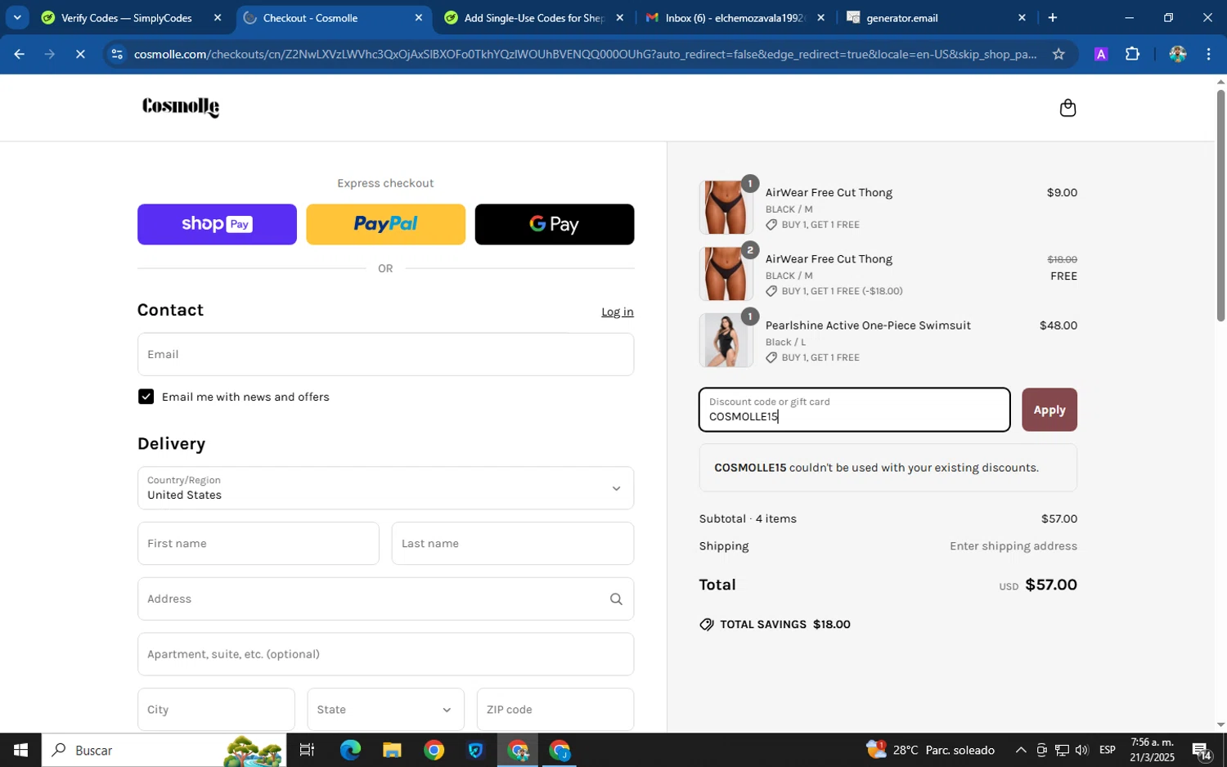Open the Chrome profile avatar
Screen dimensions: 1227x767
click(x=1177, y=54)
